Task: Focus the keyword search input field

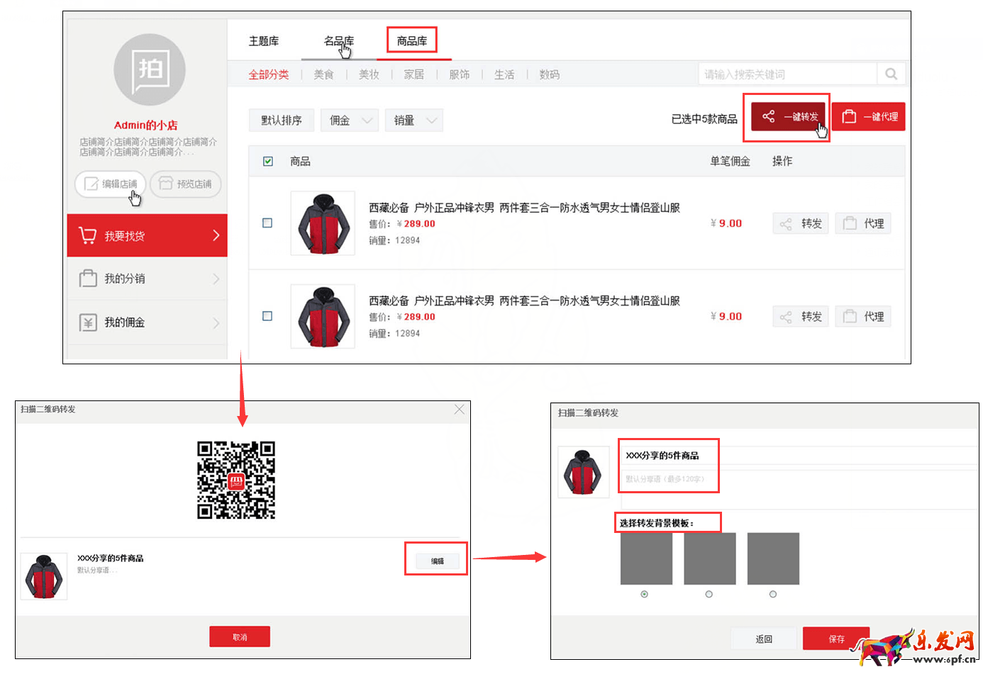Action: pos(788,74)
